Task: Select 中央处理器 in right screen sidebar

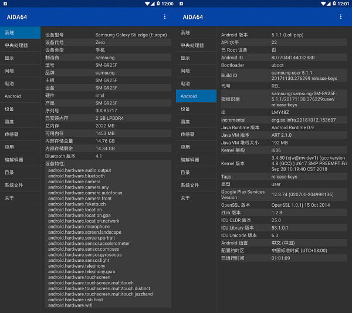Action: click(x=196, y=45)
